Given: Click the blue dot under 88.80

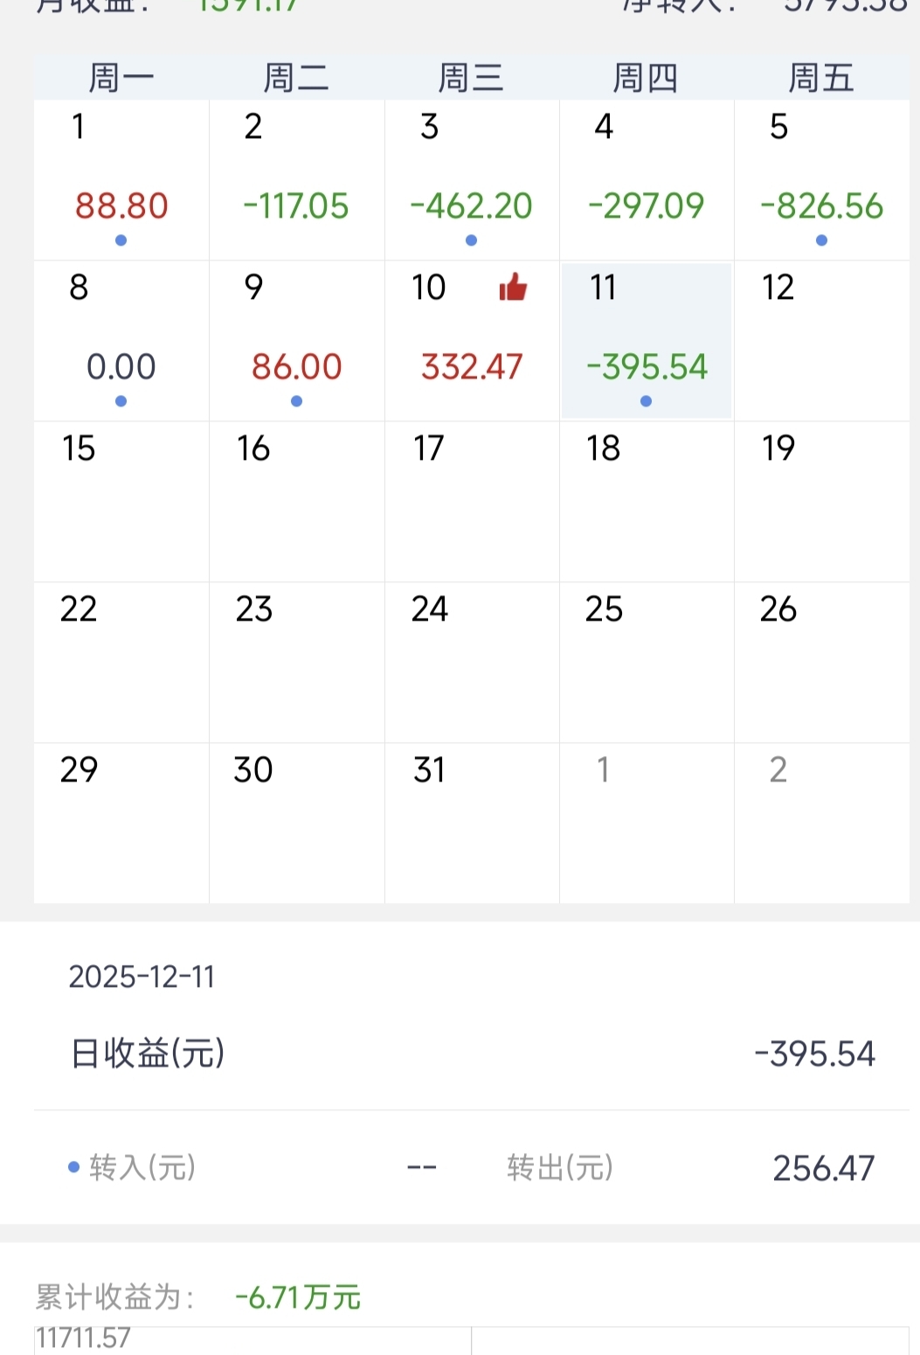Looking at the screenshot, I should (x=121, y=240).
